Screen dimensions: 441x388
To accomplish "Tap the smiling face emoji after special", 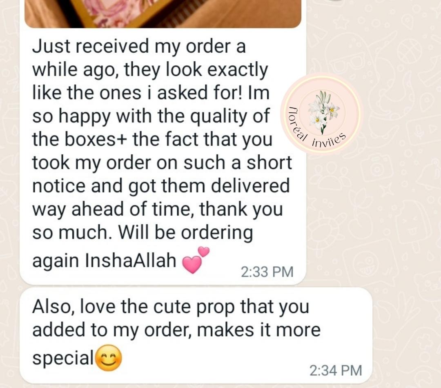I will [109, 358].
